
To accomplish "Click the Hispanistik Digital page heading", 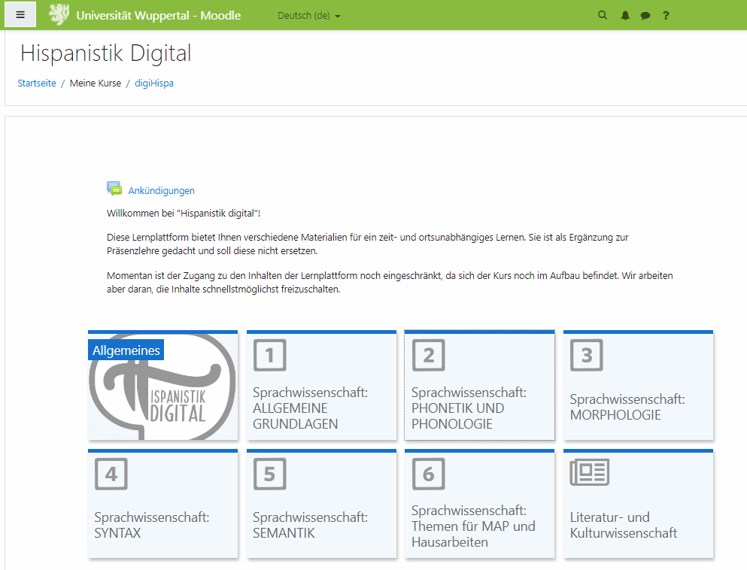I will pyautogui.click(x=106, y=53).
